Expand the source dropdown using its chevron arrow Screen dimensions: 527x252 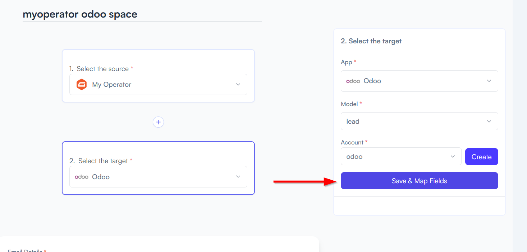238,85
